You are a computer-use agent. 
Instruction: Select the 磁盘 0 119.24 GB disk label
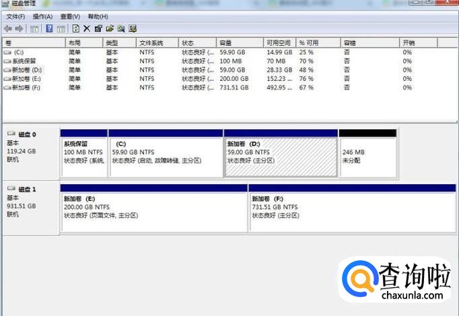coord(31,153)
